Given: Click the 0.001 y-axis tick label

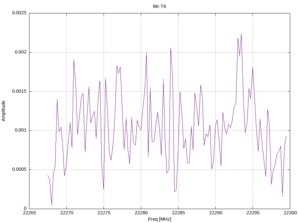Looking at the screenshot, I should click(x=21, y=130).
